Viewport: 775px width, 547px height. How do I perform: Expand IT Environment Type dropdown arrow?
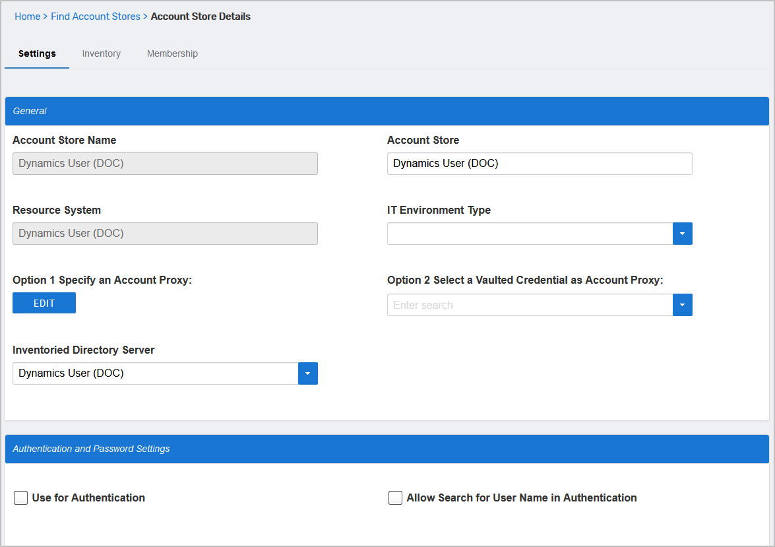pyautogui.click(x=682, y=234)
